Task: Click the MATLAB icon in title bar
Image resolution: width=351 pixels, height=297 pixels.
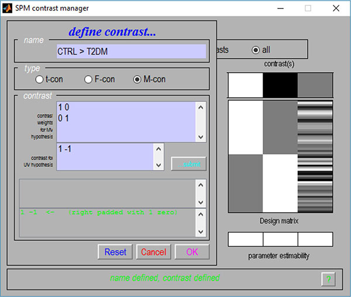Action: tap(7, 8)
